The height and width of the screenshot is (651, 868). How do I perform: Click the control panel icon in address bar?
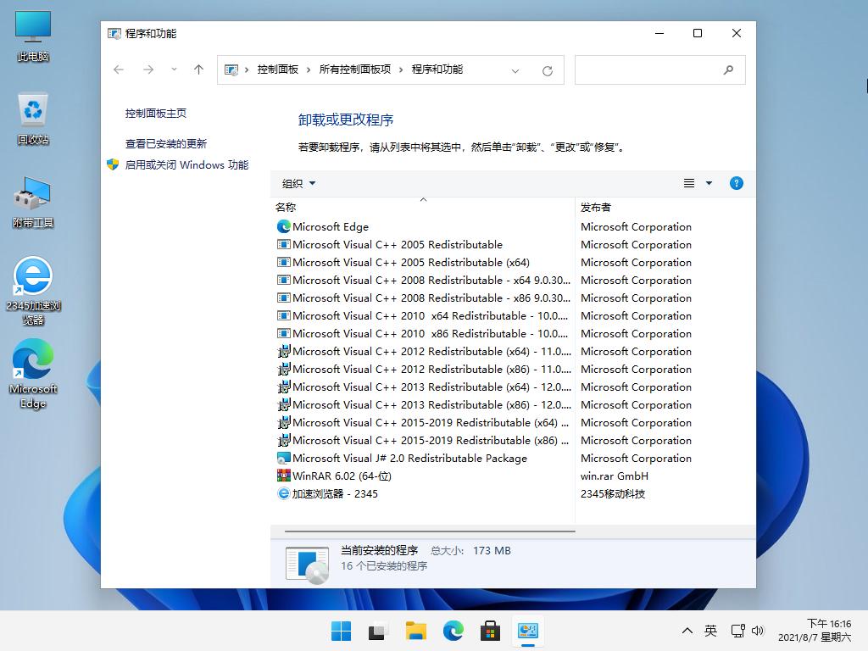[231, 70]
